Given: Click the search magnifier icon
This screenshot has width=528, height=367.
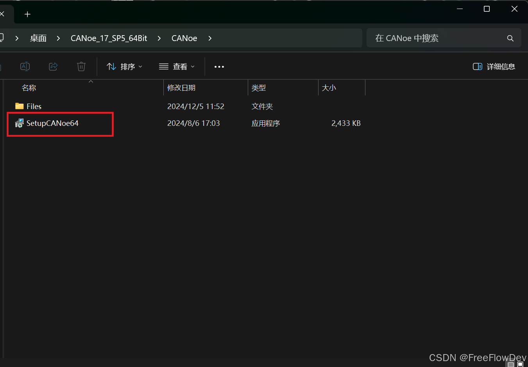Looking at the screenshot, I should (x=510, y=38).
